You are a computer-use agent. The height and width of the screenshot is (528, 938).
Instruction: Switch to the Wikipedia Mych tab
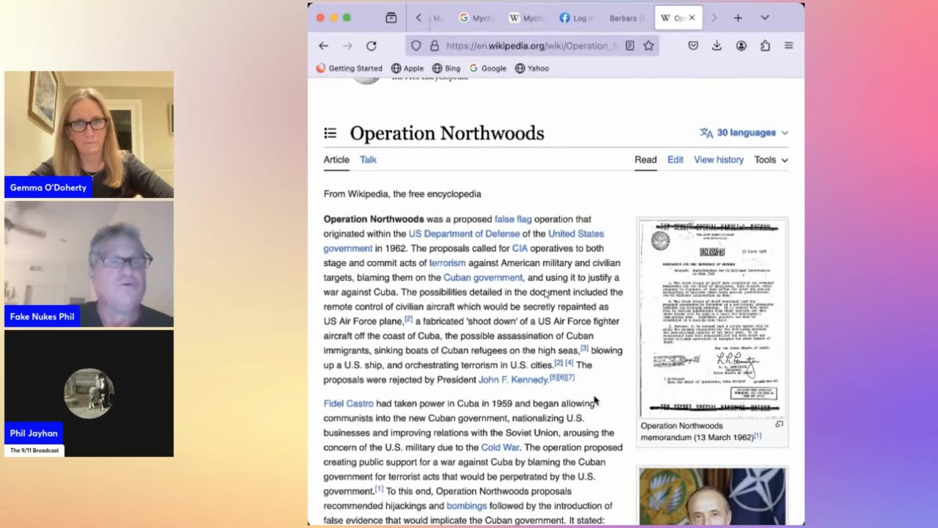point(526,18)
